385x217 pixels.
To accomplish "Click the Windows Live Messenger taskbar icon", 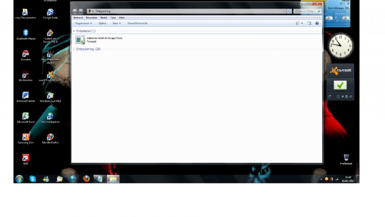I will click(46, 179).
